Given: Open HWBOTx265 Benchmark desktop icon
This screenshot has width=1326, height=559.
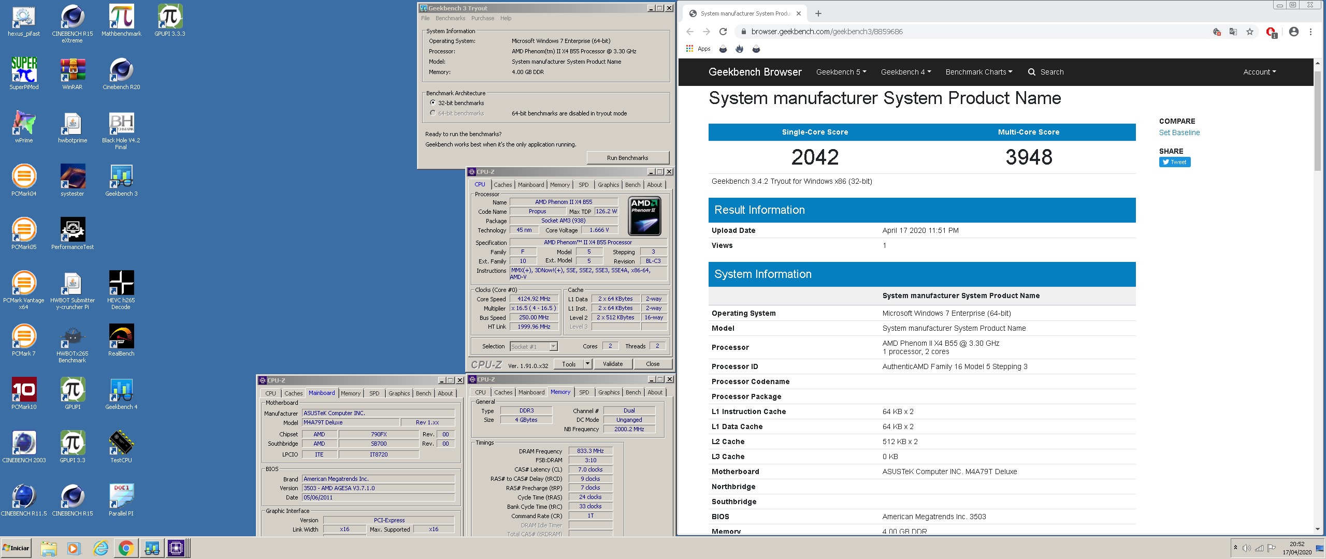Looking at the screenshot, I should (73, 344).
